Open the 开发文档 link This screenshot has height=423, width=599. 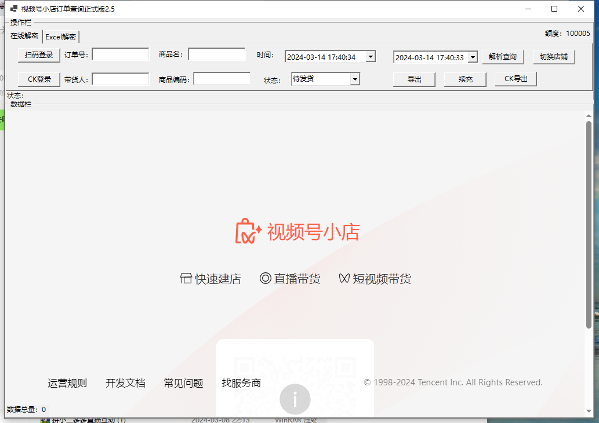[x=125, y=383]
